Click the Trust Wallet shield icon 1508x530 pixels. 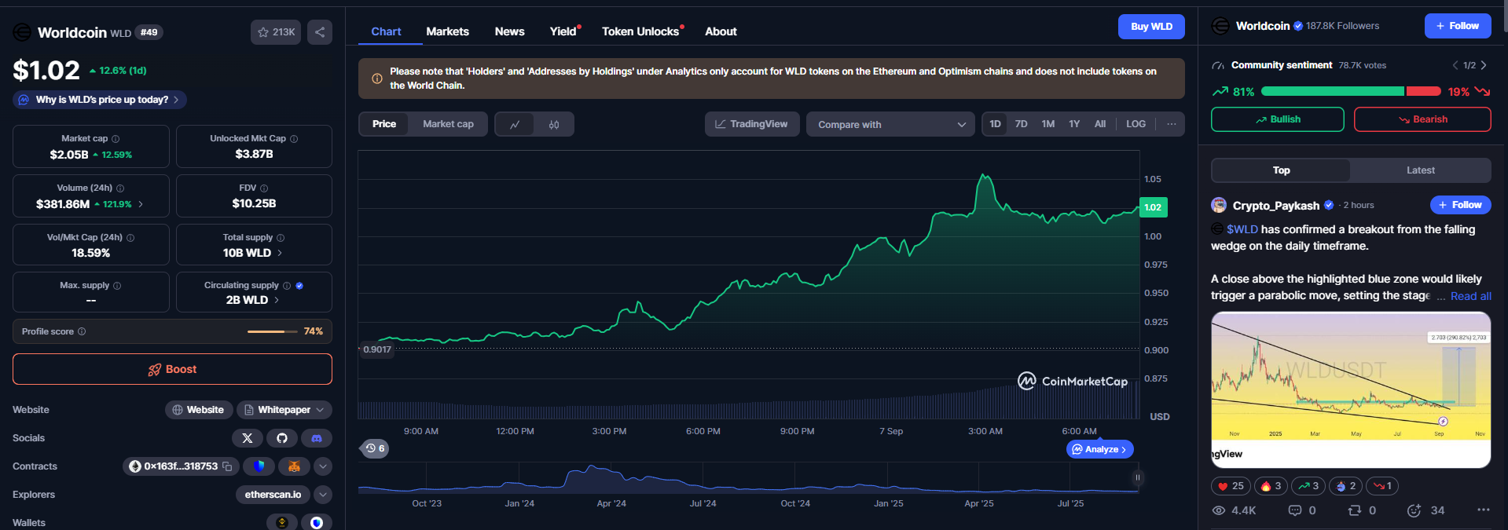259,466
